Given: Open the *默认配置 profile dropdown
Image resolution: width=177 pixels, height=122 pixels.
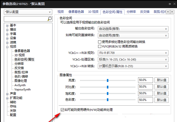Looking at the screenshot, I should [28, 12].
